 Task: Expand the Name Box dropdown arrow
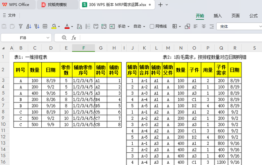48,38
